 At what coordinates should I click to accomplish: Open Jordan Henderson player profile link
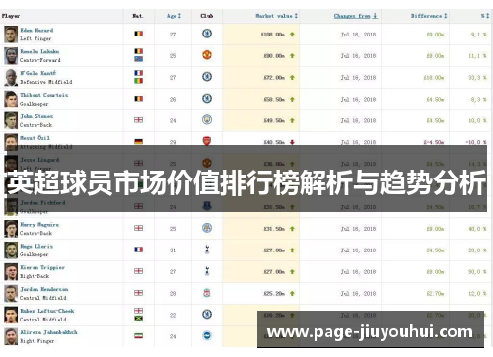click(x=44, y=289)
